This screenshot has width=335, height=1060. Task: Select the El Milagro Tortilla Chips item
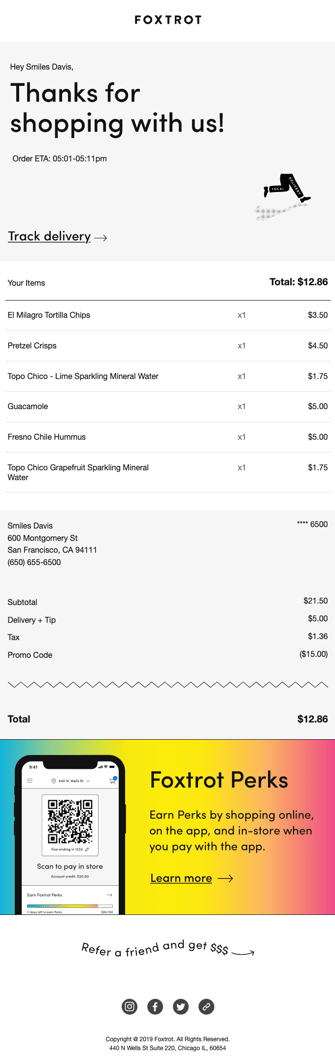coord(49,315)
